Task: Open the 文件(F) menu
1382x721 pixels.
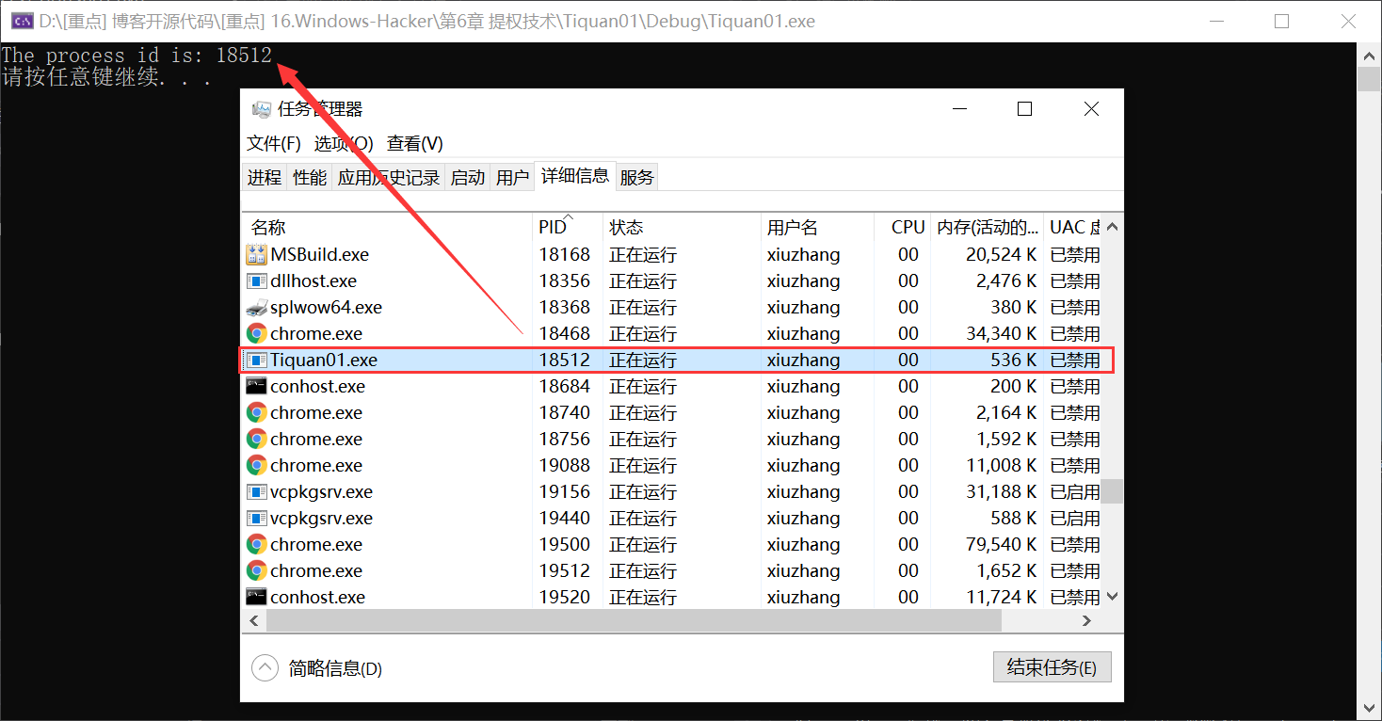Action: (274, 143)
